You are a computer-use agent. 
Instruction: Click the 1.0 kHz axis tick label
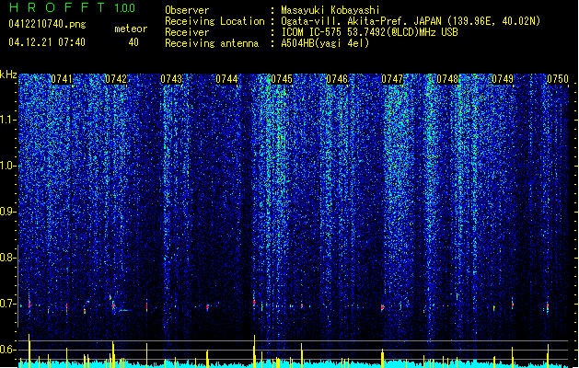pyautogui.click(x=8, y=166)
